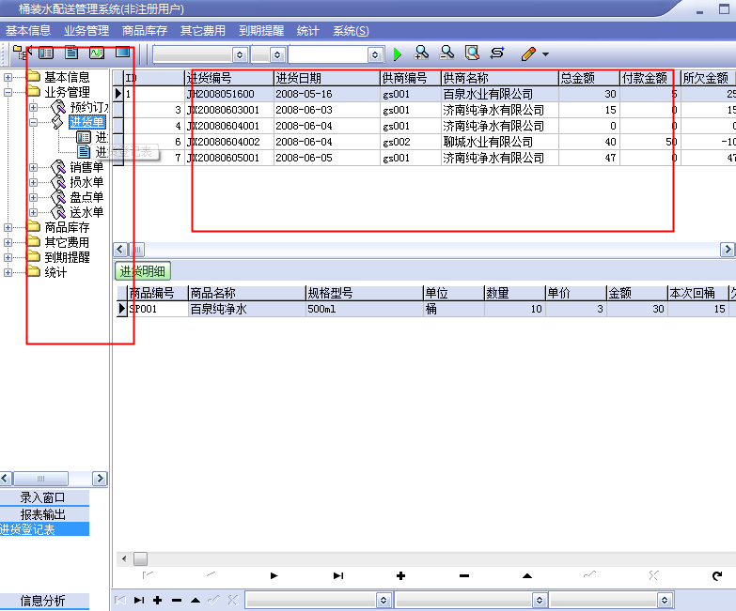
Task: Click the blue screen window toolbar icon
Action: (122, 53)
